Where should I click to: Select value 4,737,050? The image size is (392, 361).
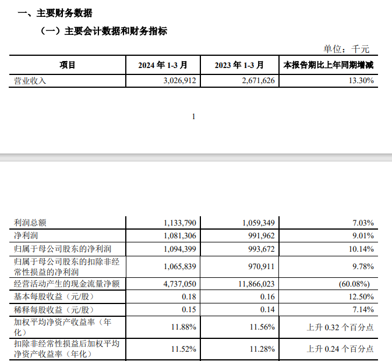[180, 284]
